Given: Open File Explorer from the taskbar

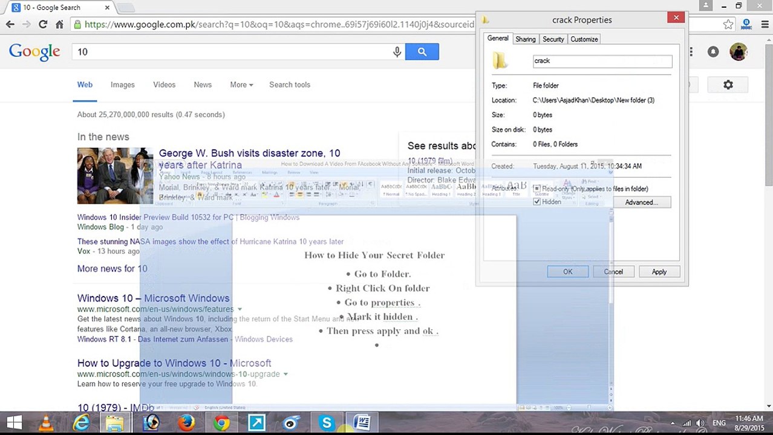Looking at the screenshot, I should pyautogui.click(x=115, y=422).
